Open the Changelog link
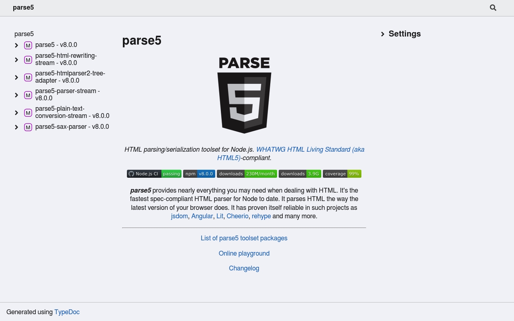Viewport: 514px width, 321px height. click(244, 268)
